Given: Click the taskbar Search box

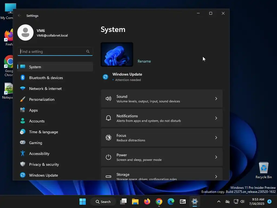Looking at the screenshot, I should point(103,201).
